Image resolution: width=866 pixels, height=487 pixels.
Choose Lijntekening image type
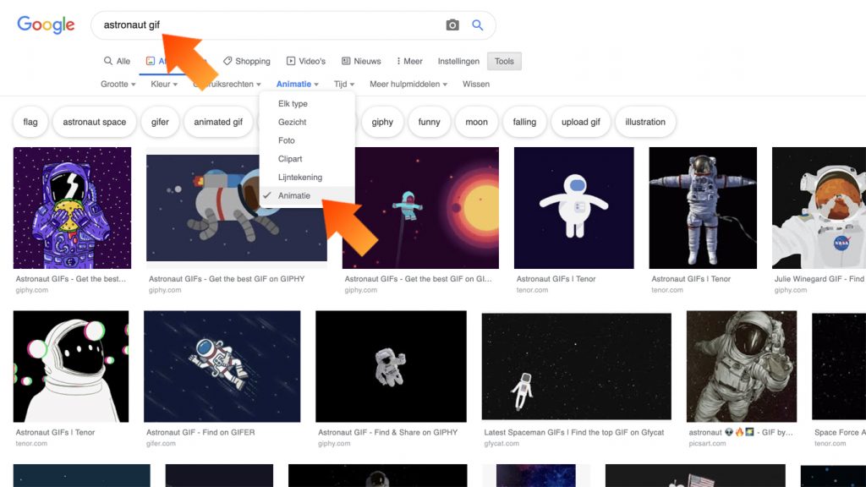tap(307, 178)
